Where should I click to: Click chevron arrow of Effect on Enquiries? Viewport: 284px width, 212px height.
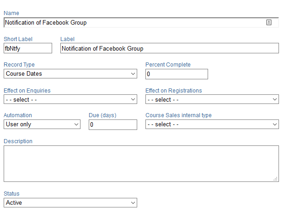[133, 99]
